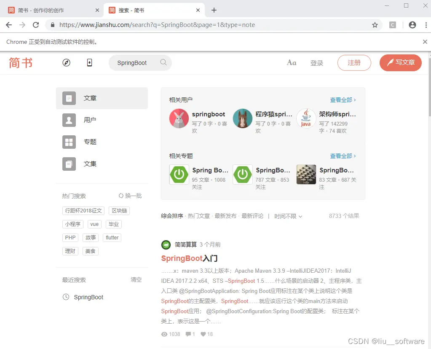Image resolution: width=431 pixels, height=349 pixels.
Task: Click the clock icon beside recent SpringBoot
Action: coord(66,297)
